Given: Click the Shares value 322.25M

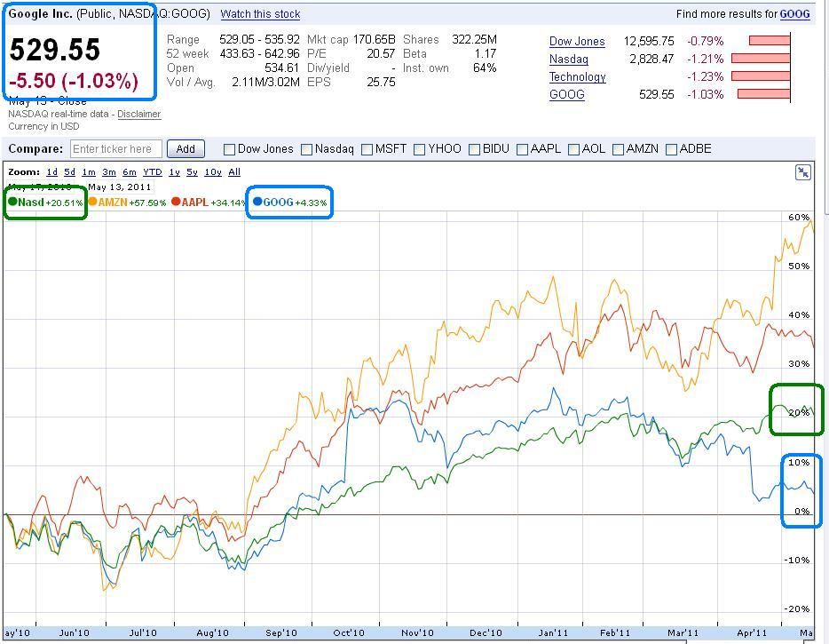Looking at the screenshot, I should tap(474, 40).
